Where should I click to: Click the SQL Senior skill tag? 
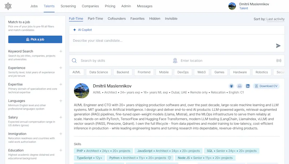click(x=232, y=151)
